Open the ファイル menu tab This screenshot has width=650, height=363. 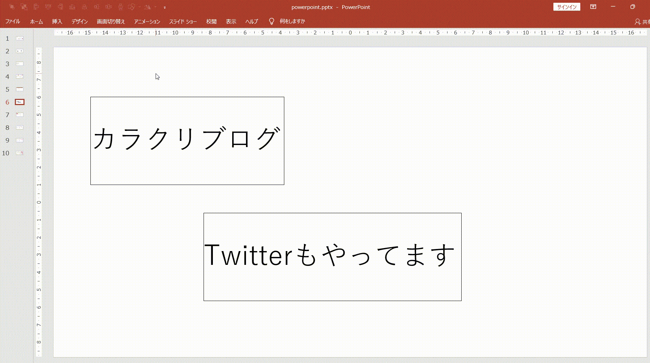[x=13, y=21]
